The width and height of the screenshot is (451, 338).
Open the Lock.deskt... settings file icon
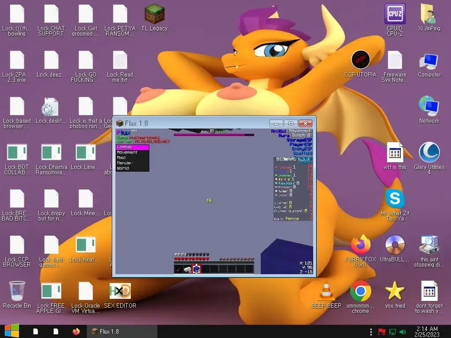[51, 110]
